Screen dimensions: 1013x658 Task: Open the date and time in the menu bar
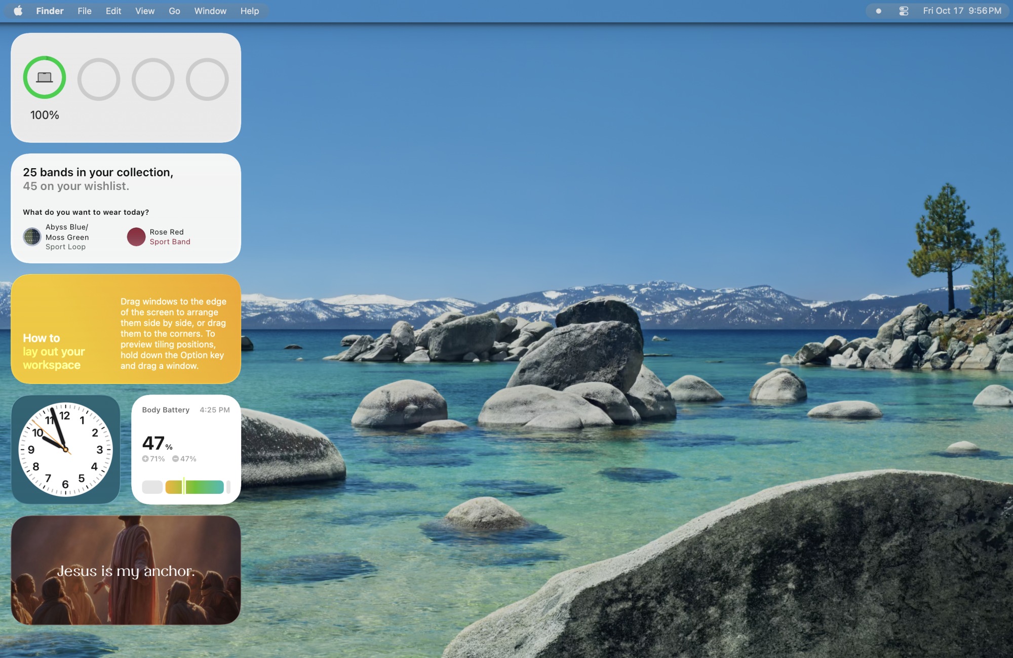click(x=961, y=11)
